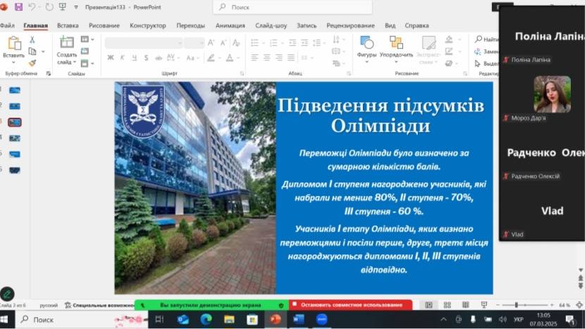Open the Вставка ribbon tab
585x329 pixels.
pyautogui.click(x=68, y=25)
